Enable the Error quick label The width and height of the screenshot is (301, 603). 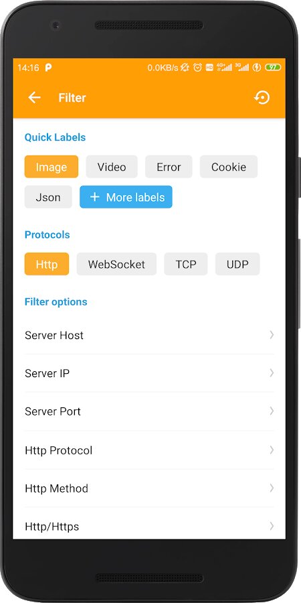coord(169,167)
